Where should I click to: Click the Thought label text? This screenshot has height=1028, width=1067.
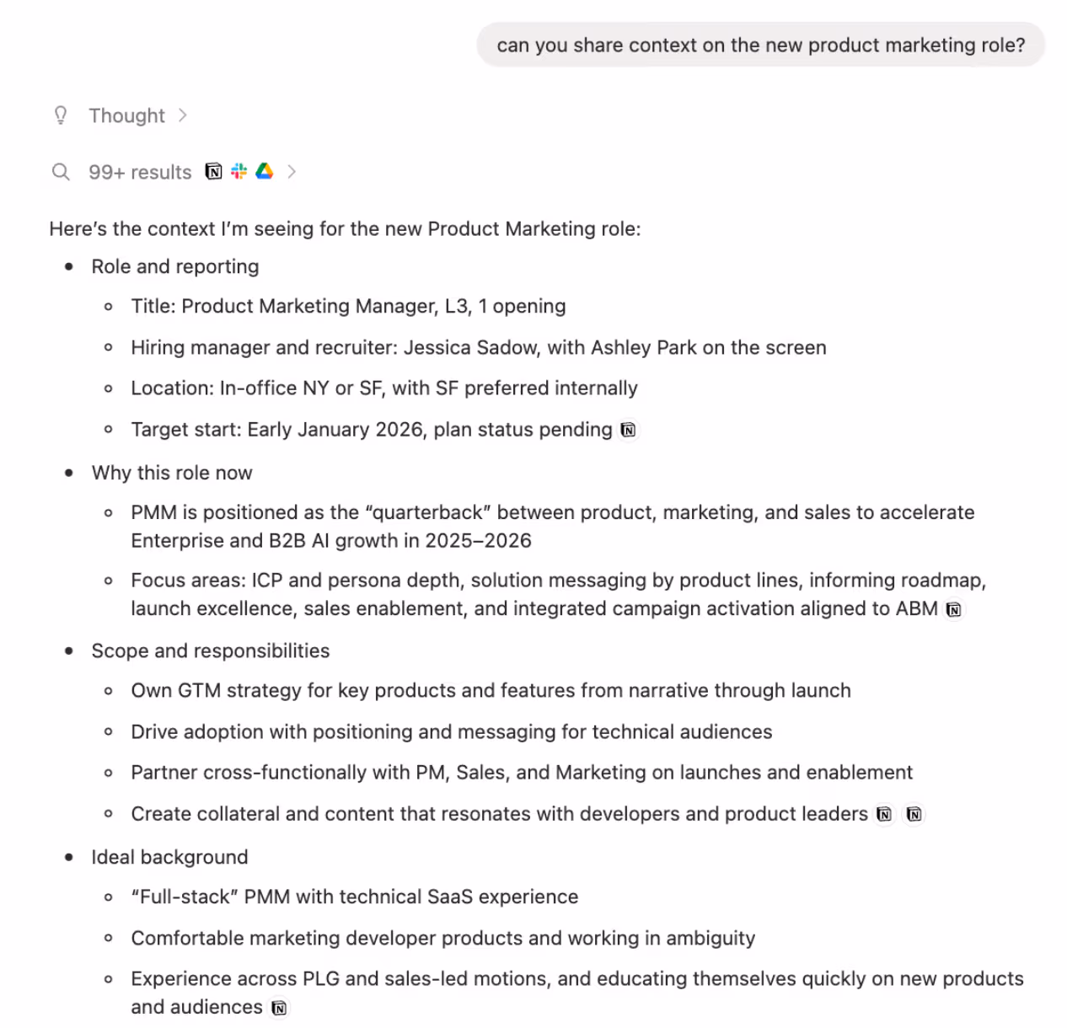click(126, 115)
